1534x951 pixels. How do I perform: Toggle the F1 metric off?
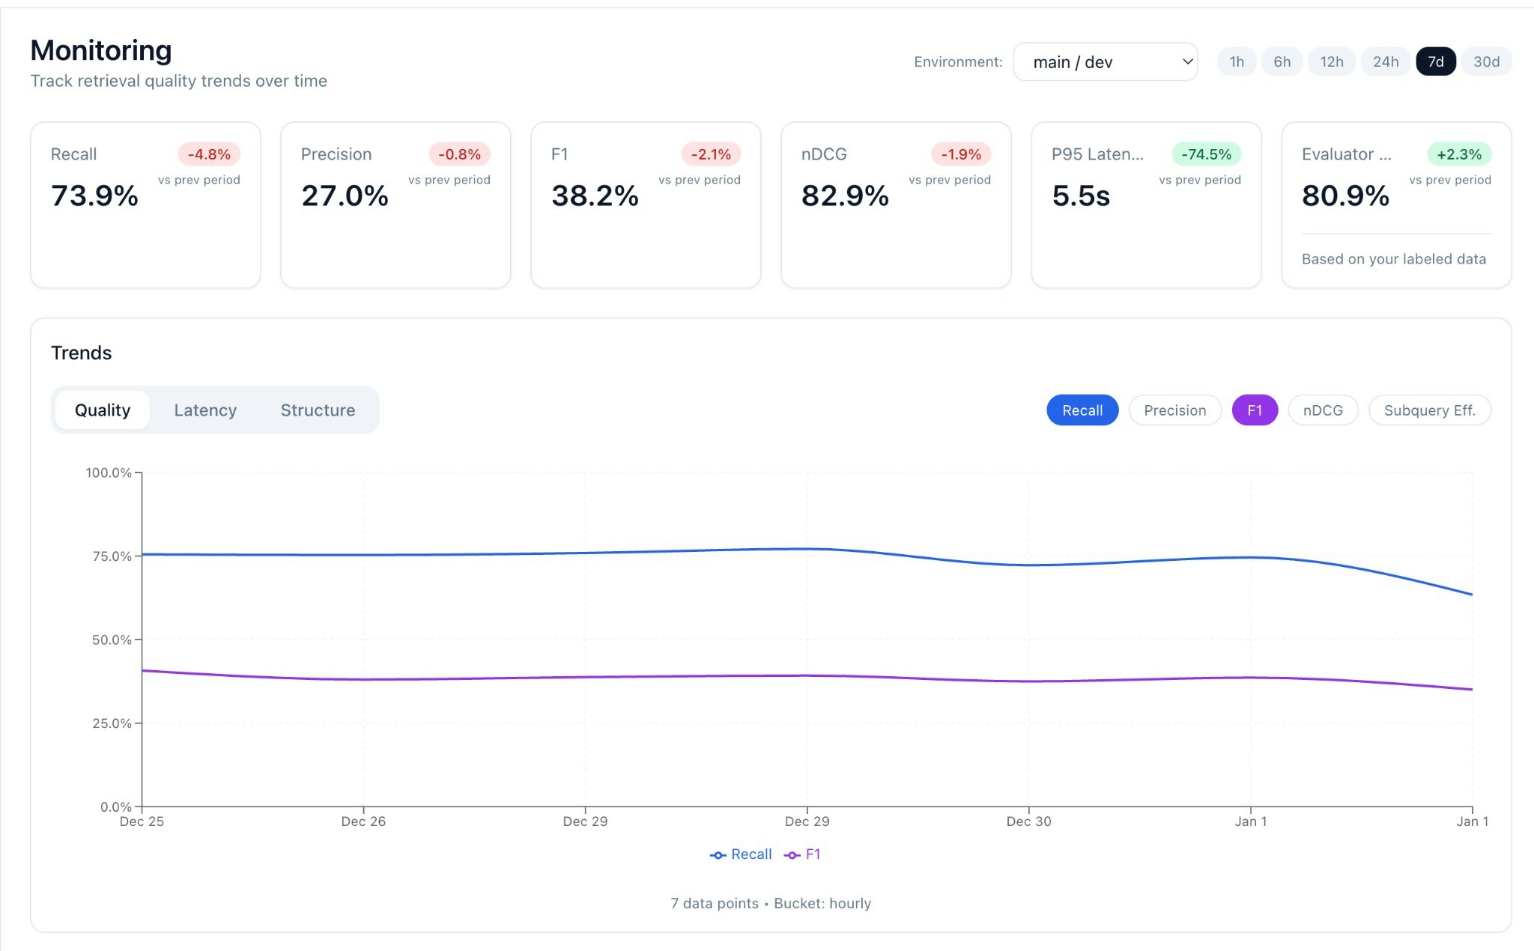click(x=1255, y=410)
